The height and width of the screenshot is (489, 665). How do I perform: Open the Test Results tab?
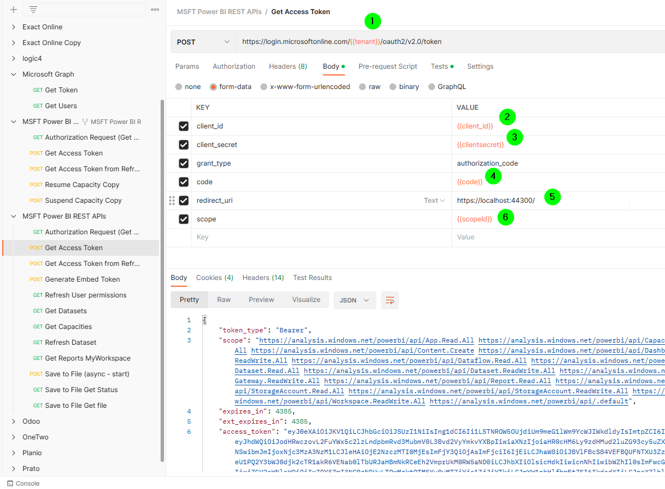[313, 278]
